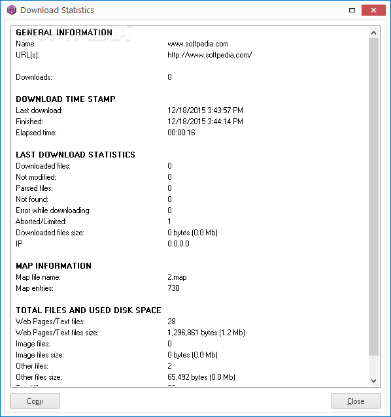This screenshot has height=417, width=391.
Task: Click the LAST DOWNLOAD STATISTICS heading
Action: [75, 154]
